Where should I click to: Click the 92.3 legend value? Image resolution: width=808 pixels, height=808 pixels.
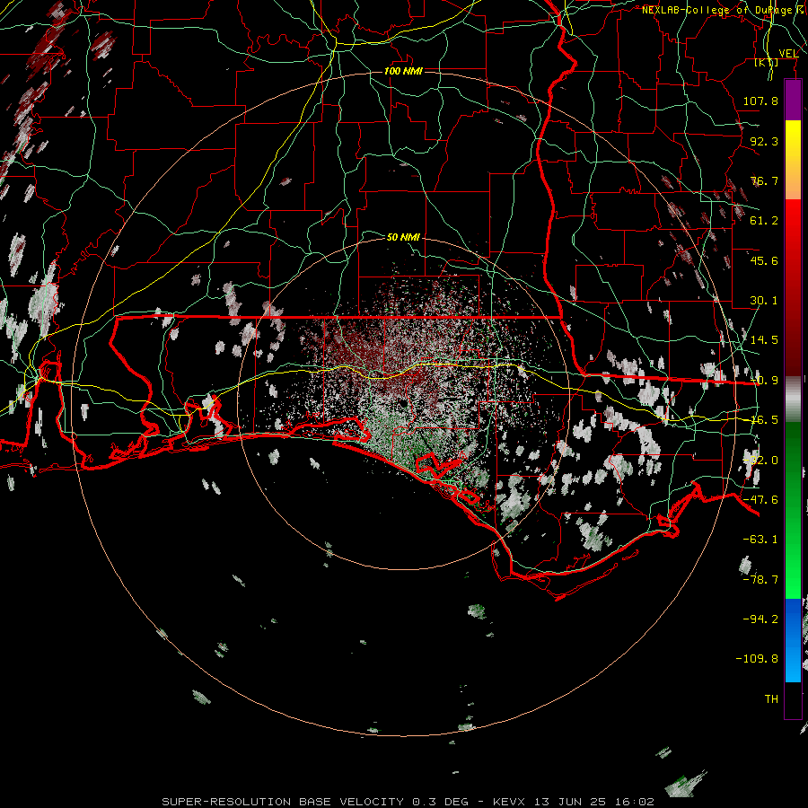point(764,141)
